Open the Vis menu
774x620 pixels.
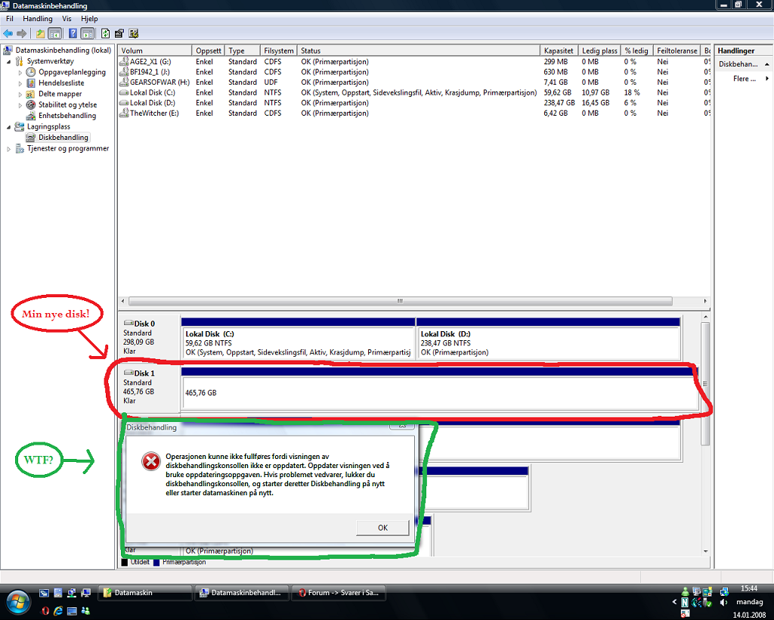coord(67,18)
